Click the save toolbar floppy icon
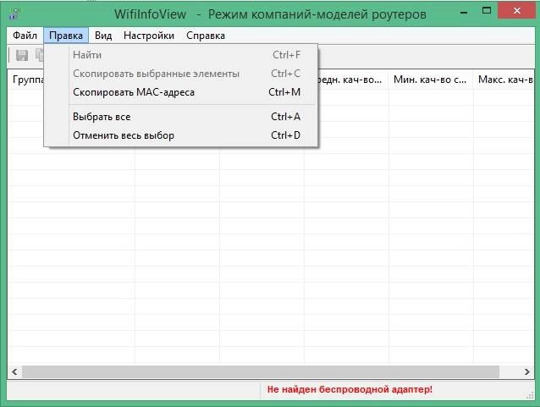This screenshot has height=407, width=540. pyautogui.click(x=22, y=55)
